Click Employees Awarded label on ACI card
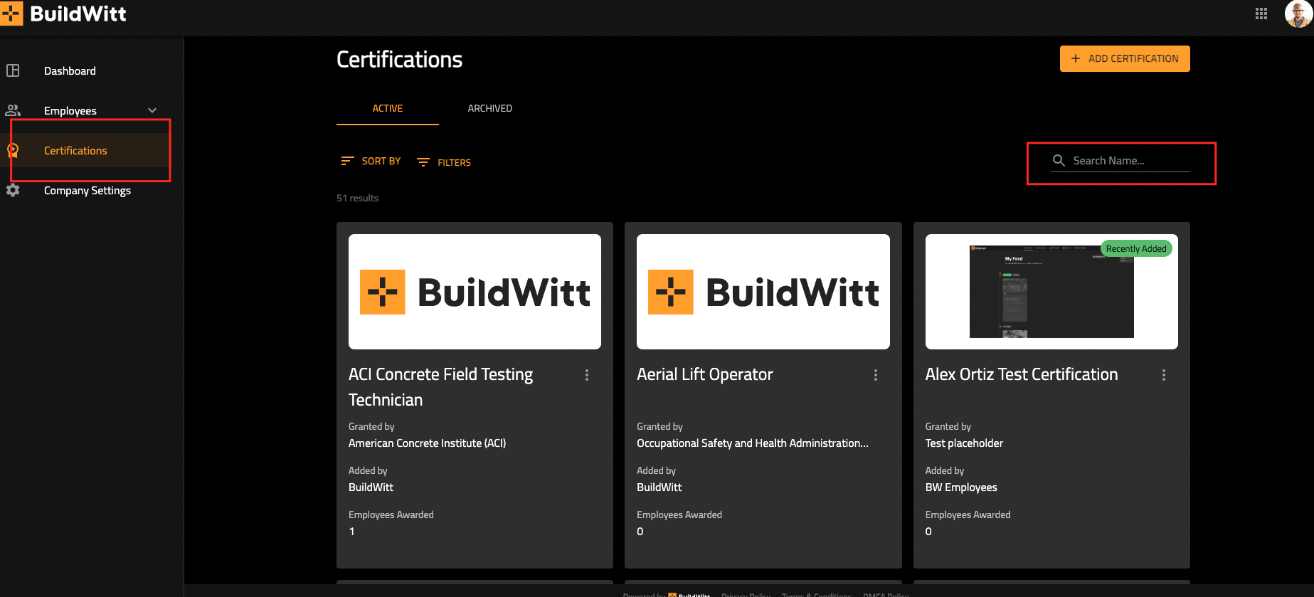Screen dimensions: 1314x597 pyautogui.click(x=391, y=514)
